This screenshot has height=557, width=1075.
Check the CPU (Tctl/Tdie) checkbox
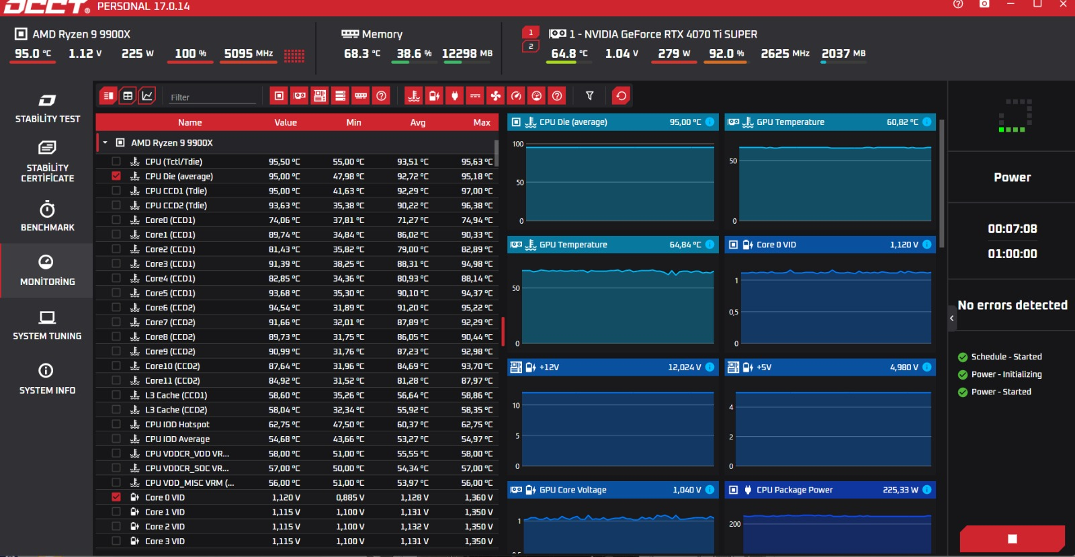116,161
